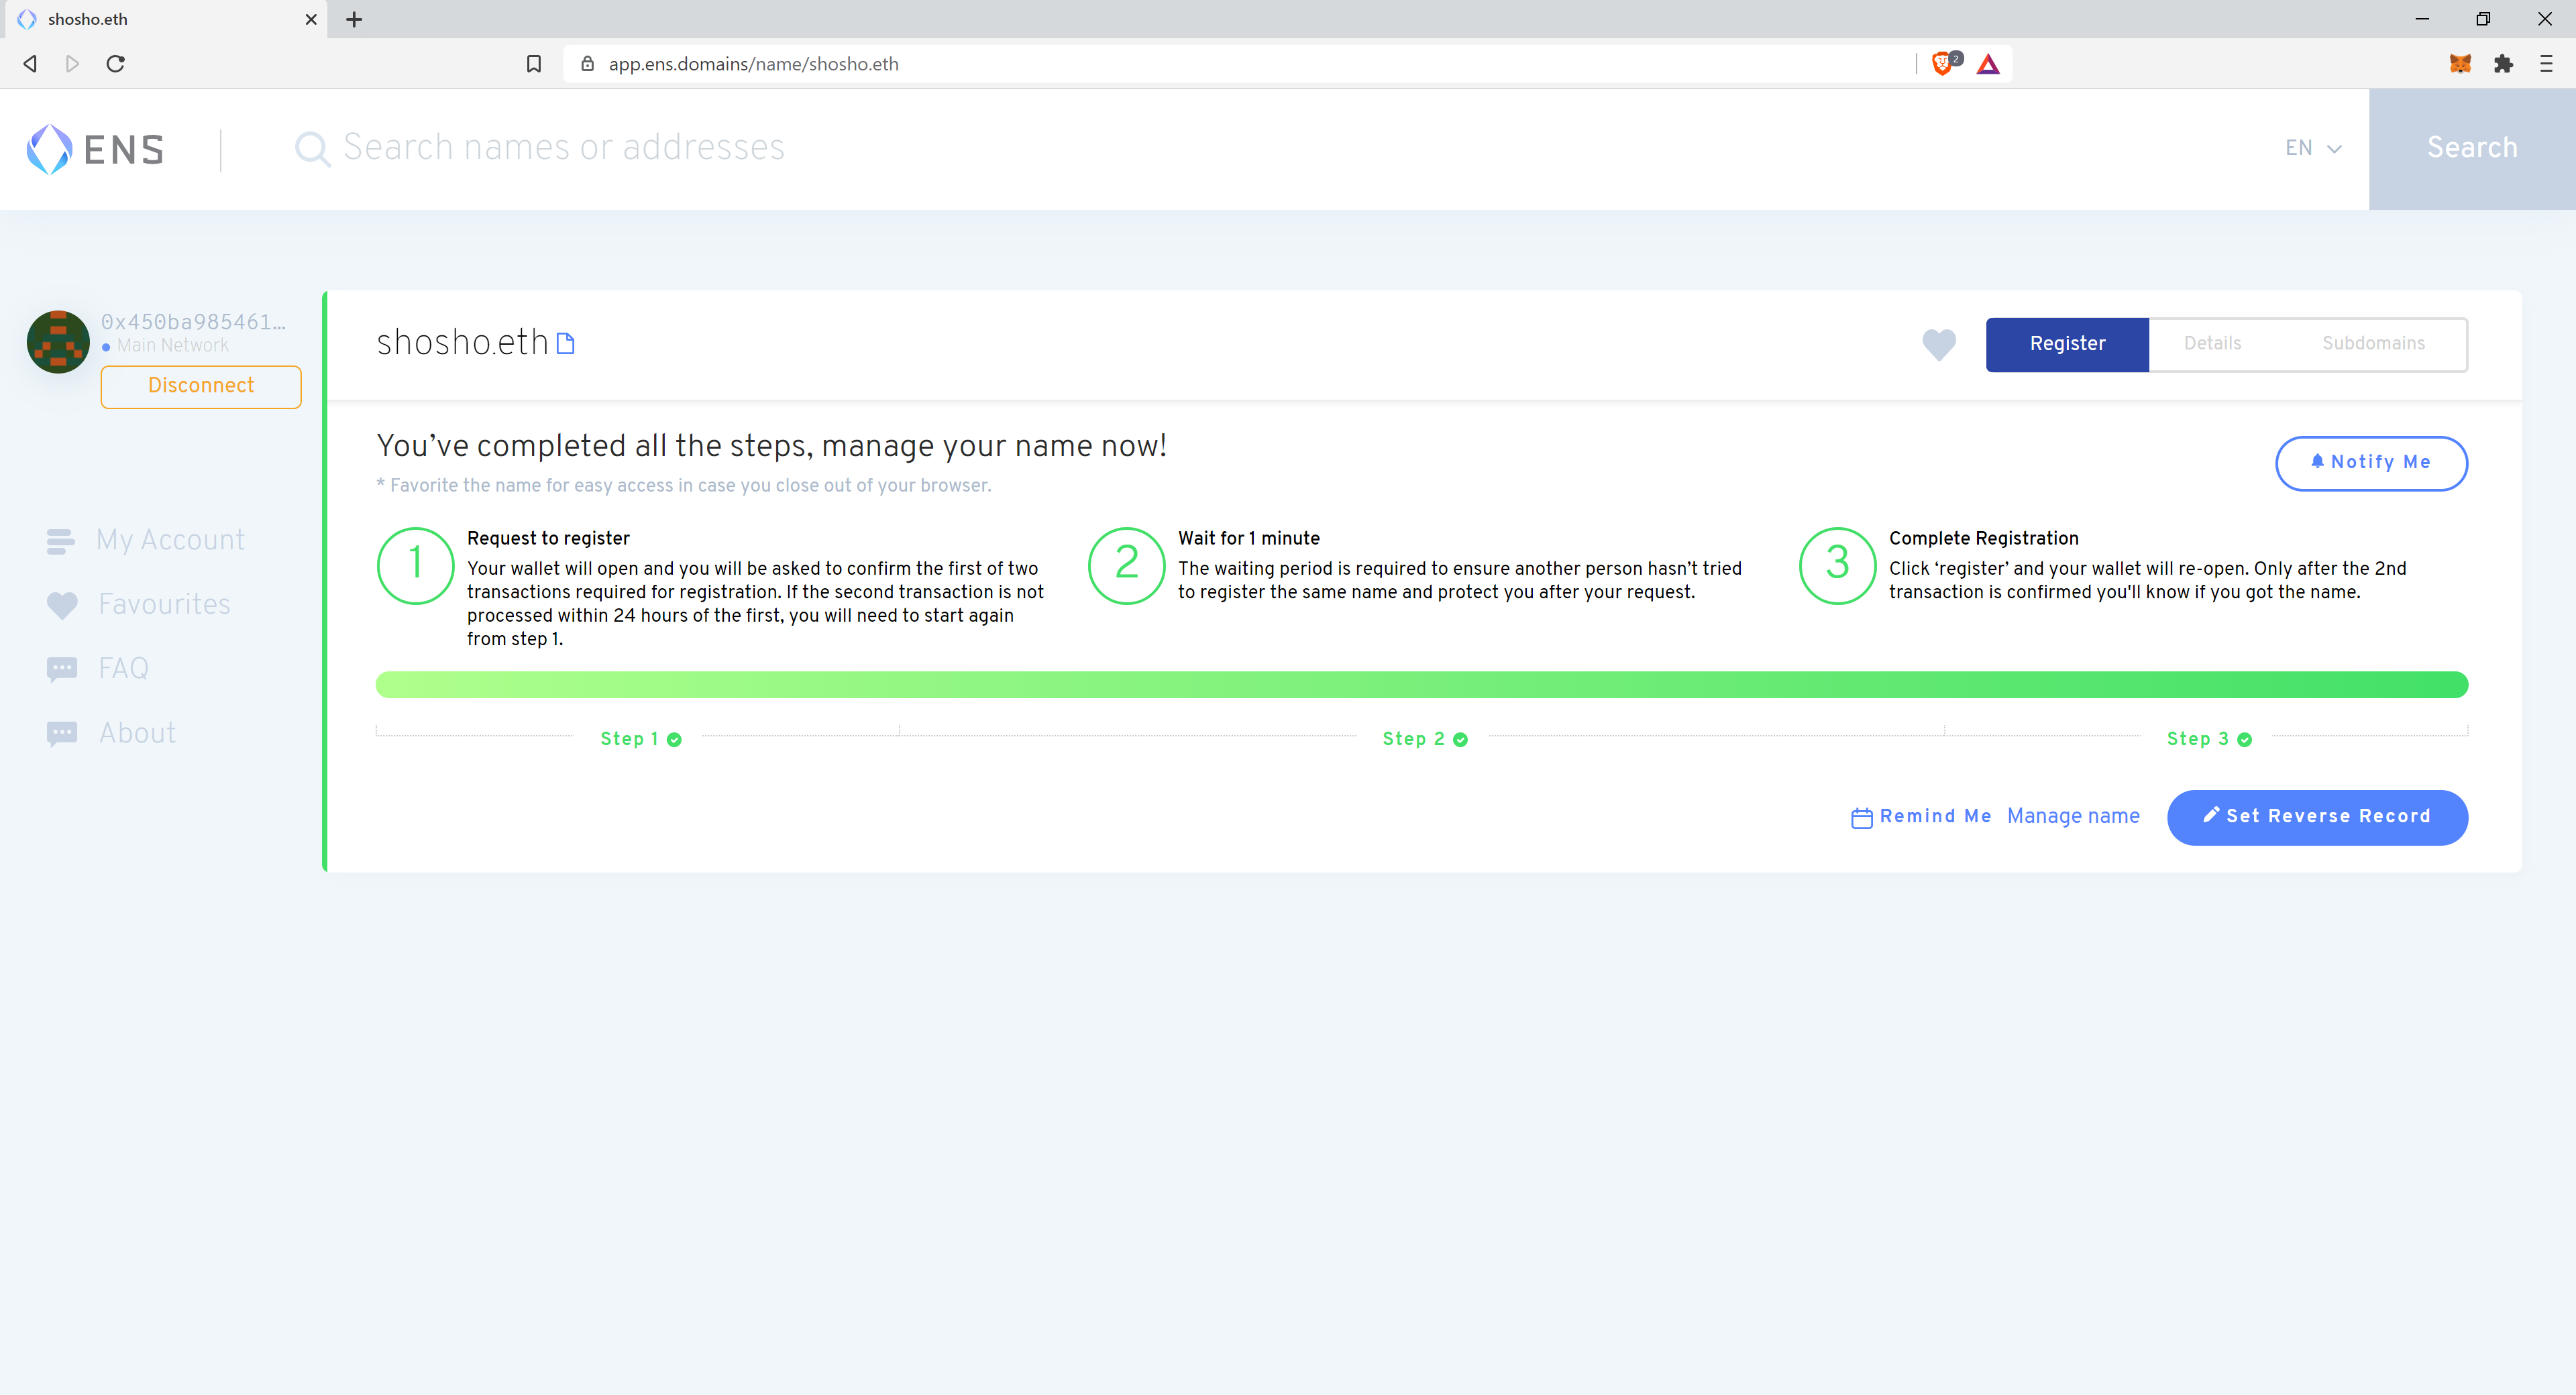
Task: Click the Notify Me button
Action: pos(2371,463)
